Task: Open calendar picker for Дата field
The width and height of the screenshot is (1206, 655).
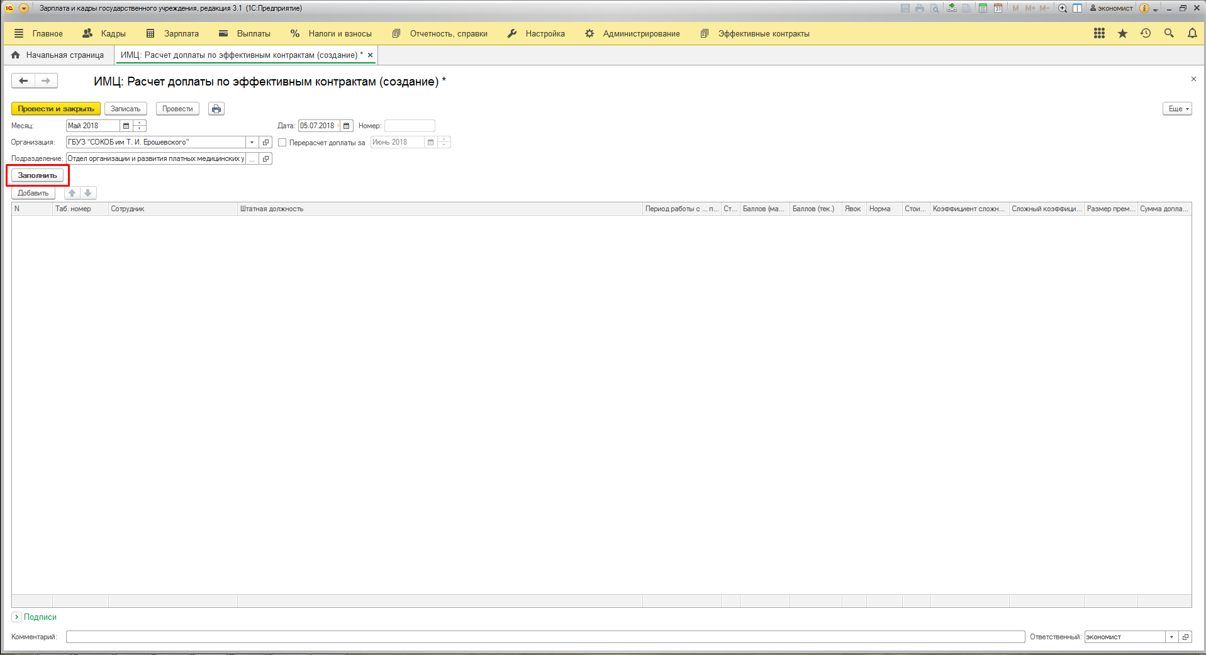Action: pos(347,126)
